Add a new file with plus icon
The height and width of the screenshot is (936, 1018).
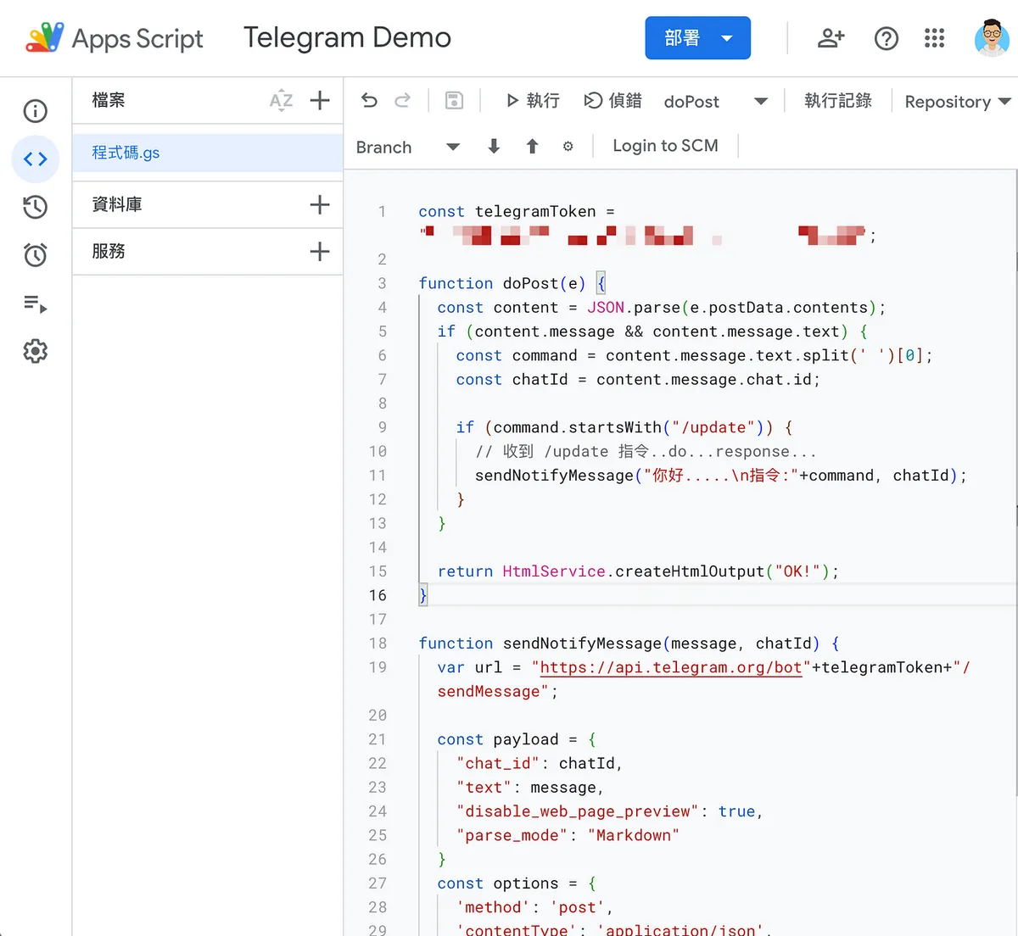[320, 101]
